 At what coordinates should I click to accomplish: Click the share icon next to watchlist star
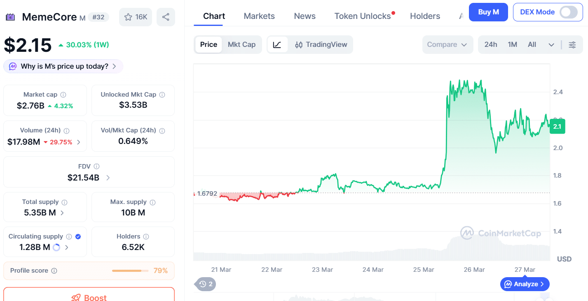point(166,17)
